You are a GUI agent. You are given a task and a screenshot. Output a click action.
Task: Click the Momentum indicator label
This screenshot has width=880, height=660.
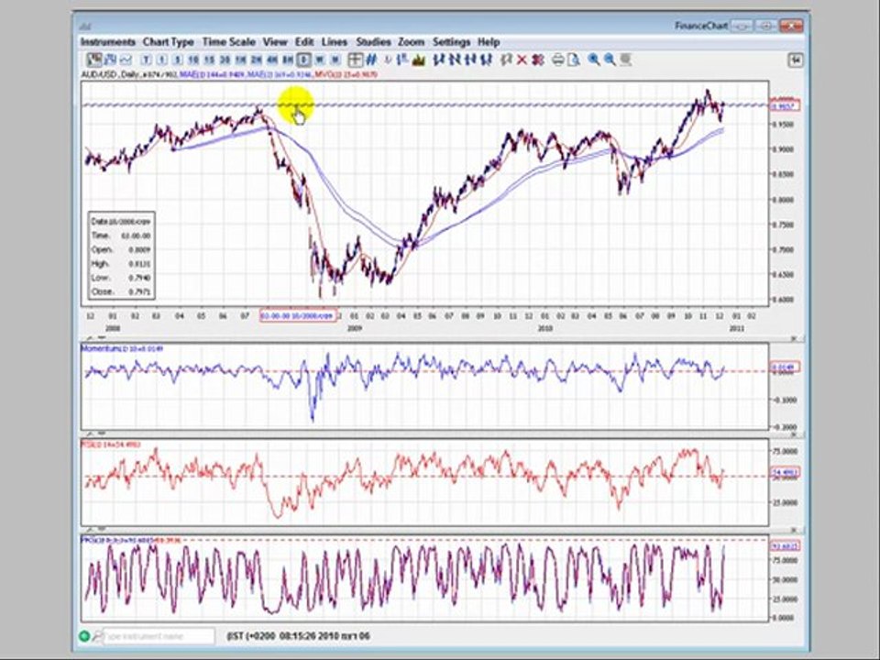(x=122, y=348)
